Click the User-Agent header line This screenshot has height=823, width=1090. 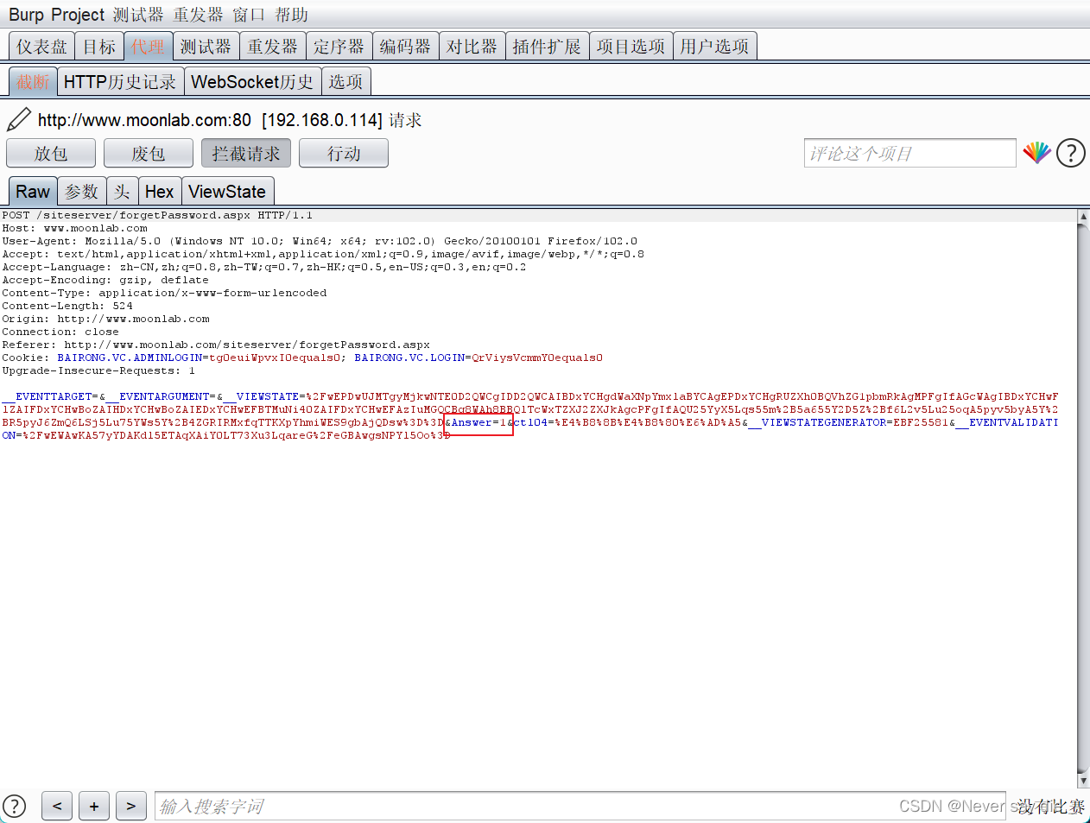click(320, 241)
